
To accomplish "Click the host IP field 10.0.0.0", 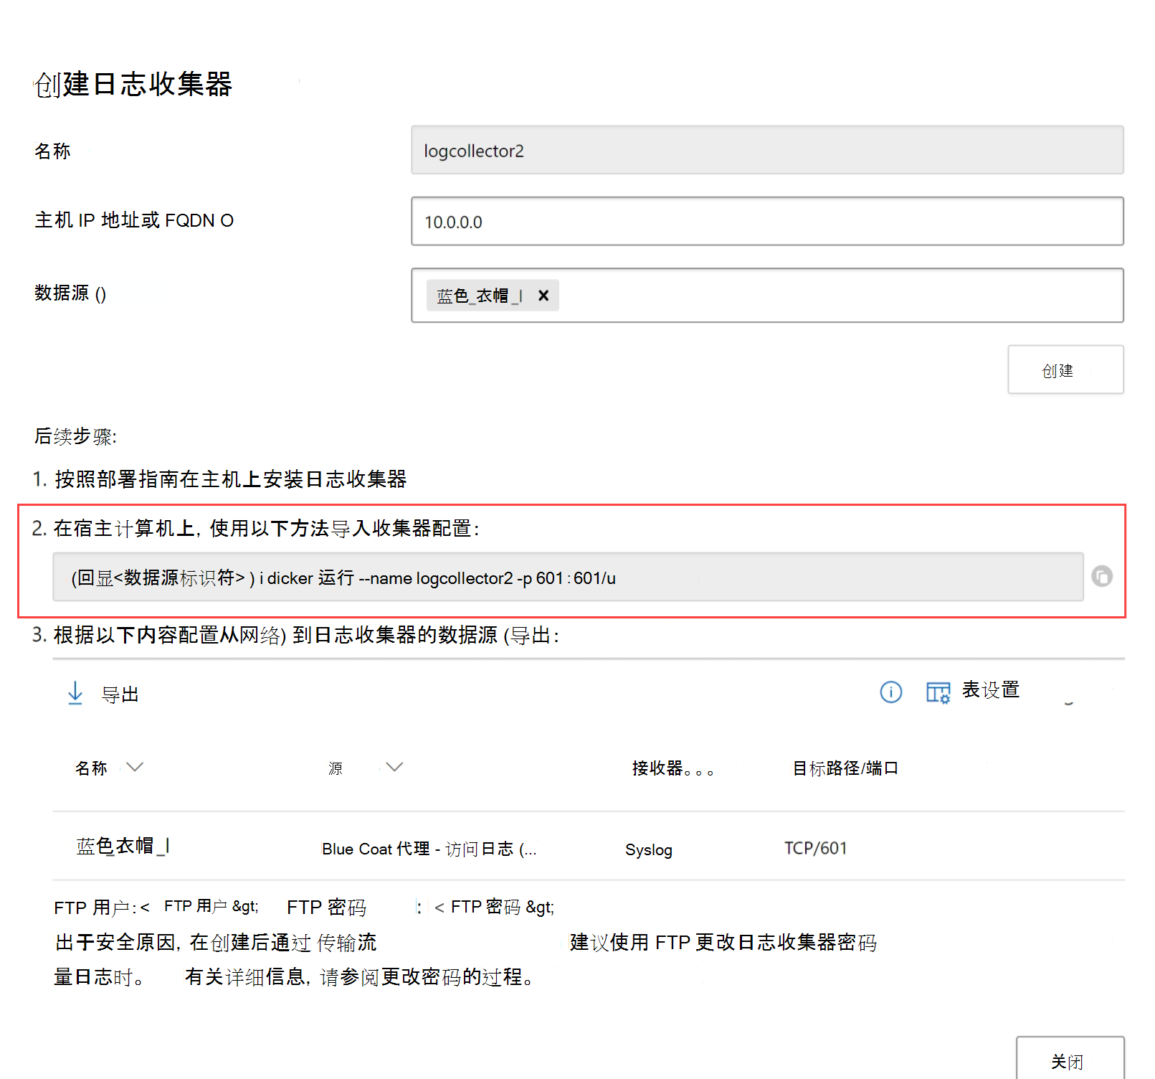I will click(767, 221).
